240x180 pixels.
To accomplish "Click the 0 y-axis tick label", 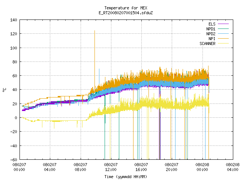I will [x=16, y=118].
